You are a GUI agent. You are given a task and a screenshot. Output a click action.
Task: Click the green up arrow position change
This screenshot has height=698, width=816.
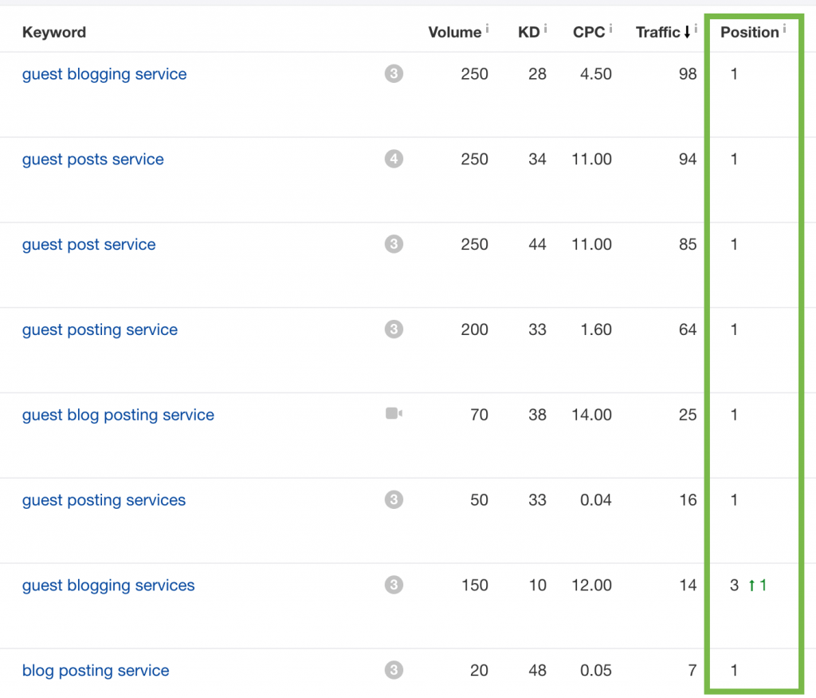click(x=751, y=586)
